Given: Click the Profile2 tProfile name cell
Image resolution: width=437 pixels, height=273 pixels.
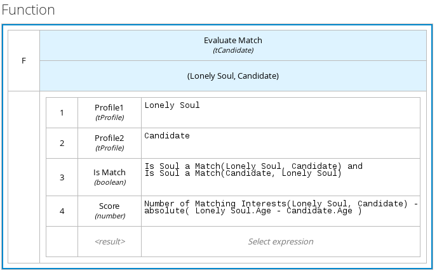Looking at the screenshot, I should coord(109,143).
